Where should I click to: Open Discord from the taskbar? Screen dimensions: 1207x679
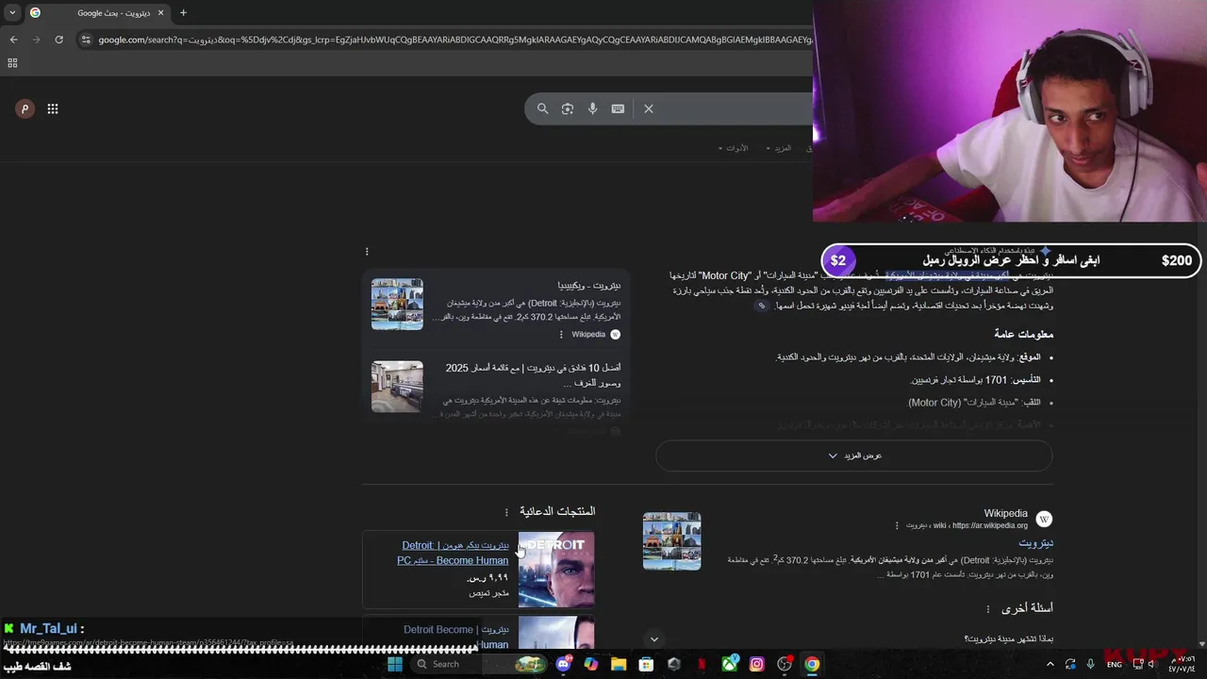click(x=564, y=664)
